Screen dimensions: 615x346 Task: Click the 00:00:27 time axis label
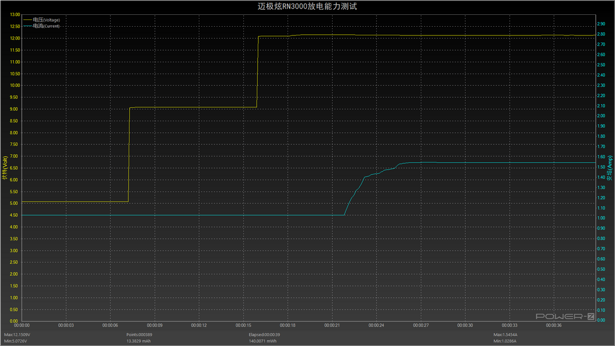coord(420,325)
